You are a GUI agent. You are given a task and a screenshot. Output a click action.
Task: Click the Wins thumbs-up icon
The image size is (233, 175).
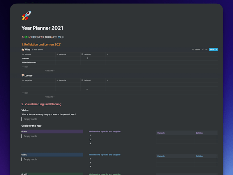23,49
